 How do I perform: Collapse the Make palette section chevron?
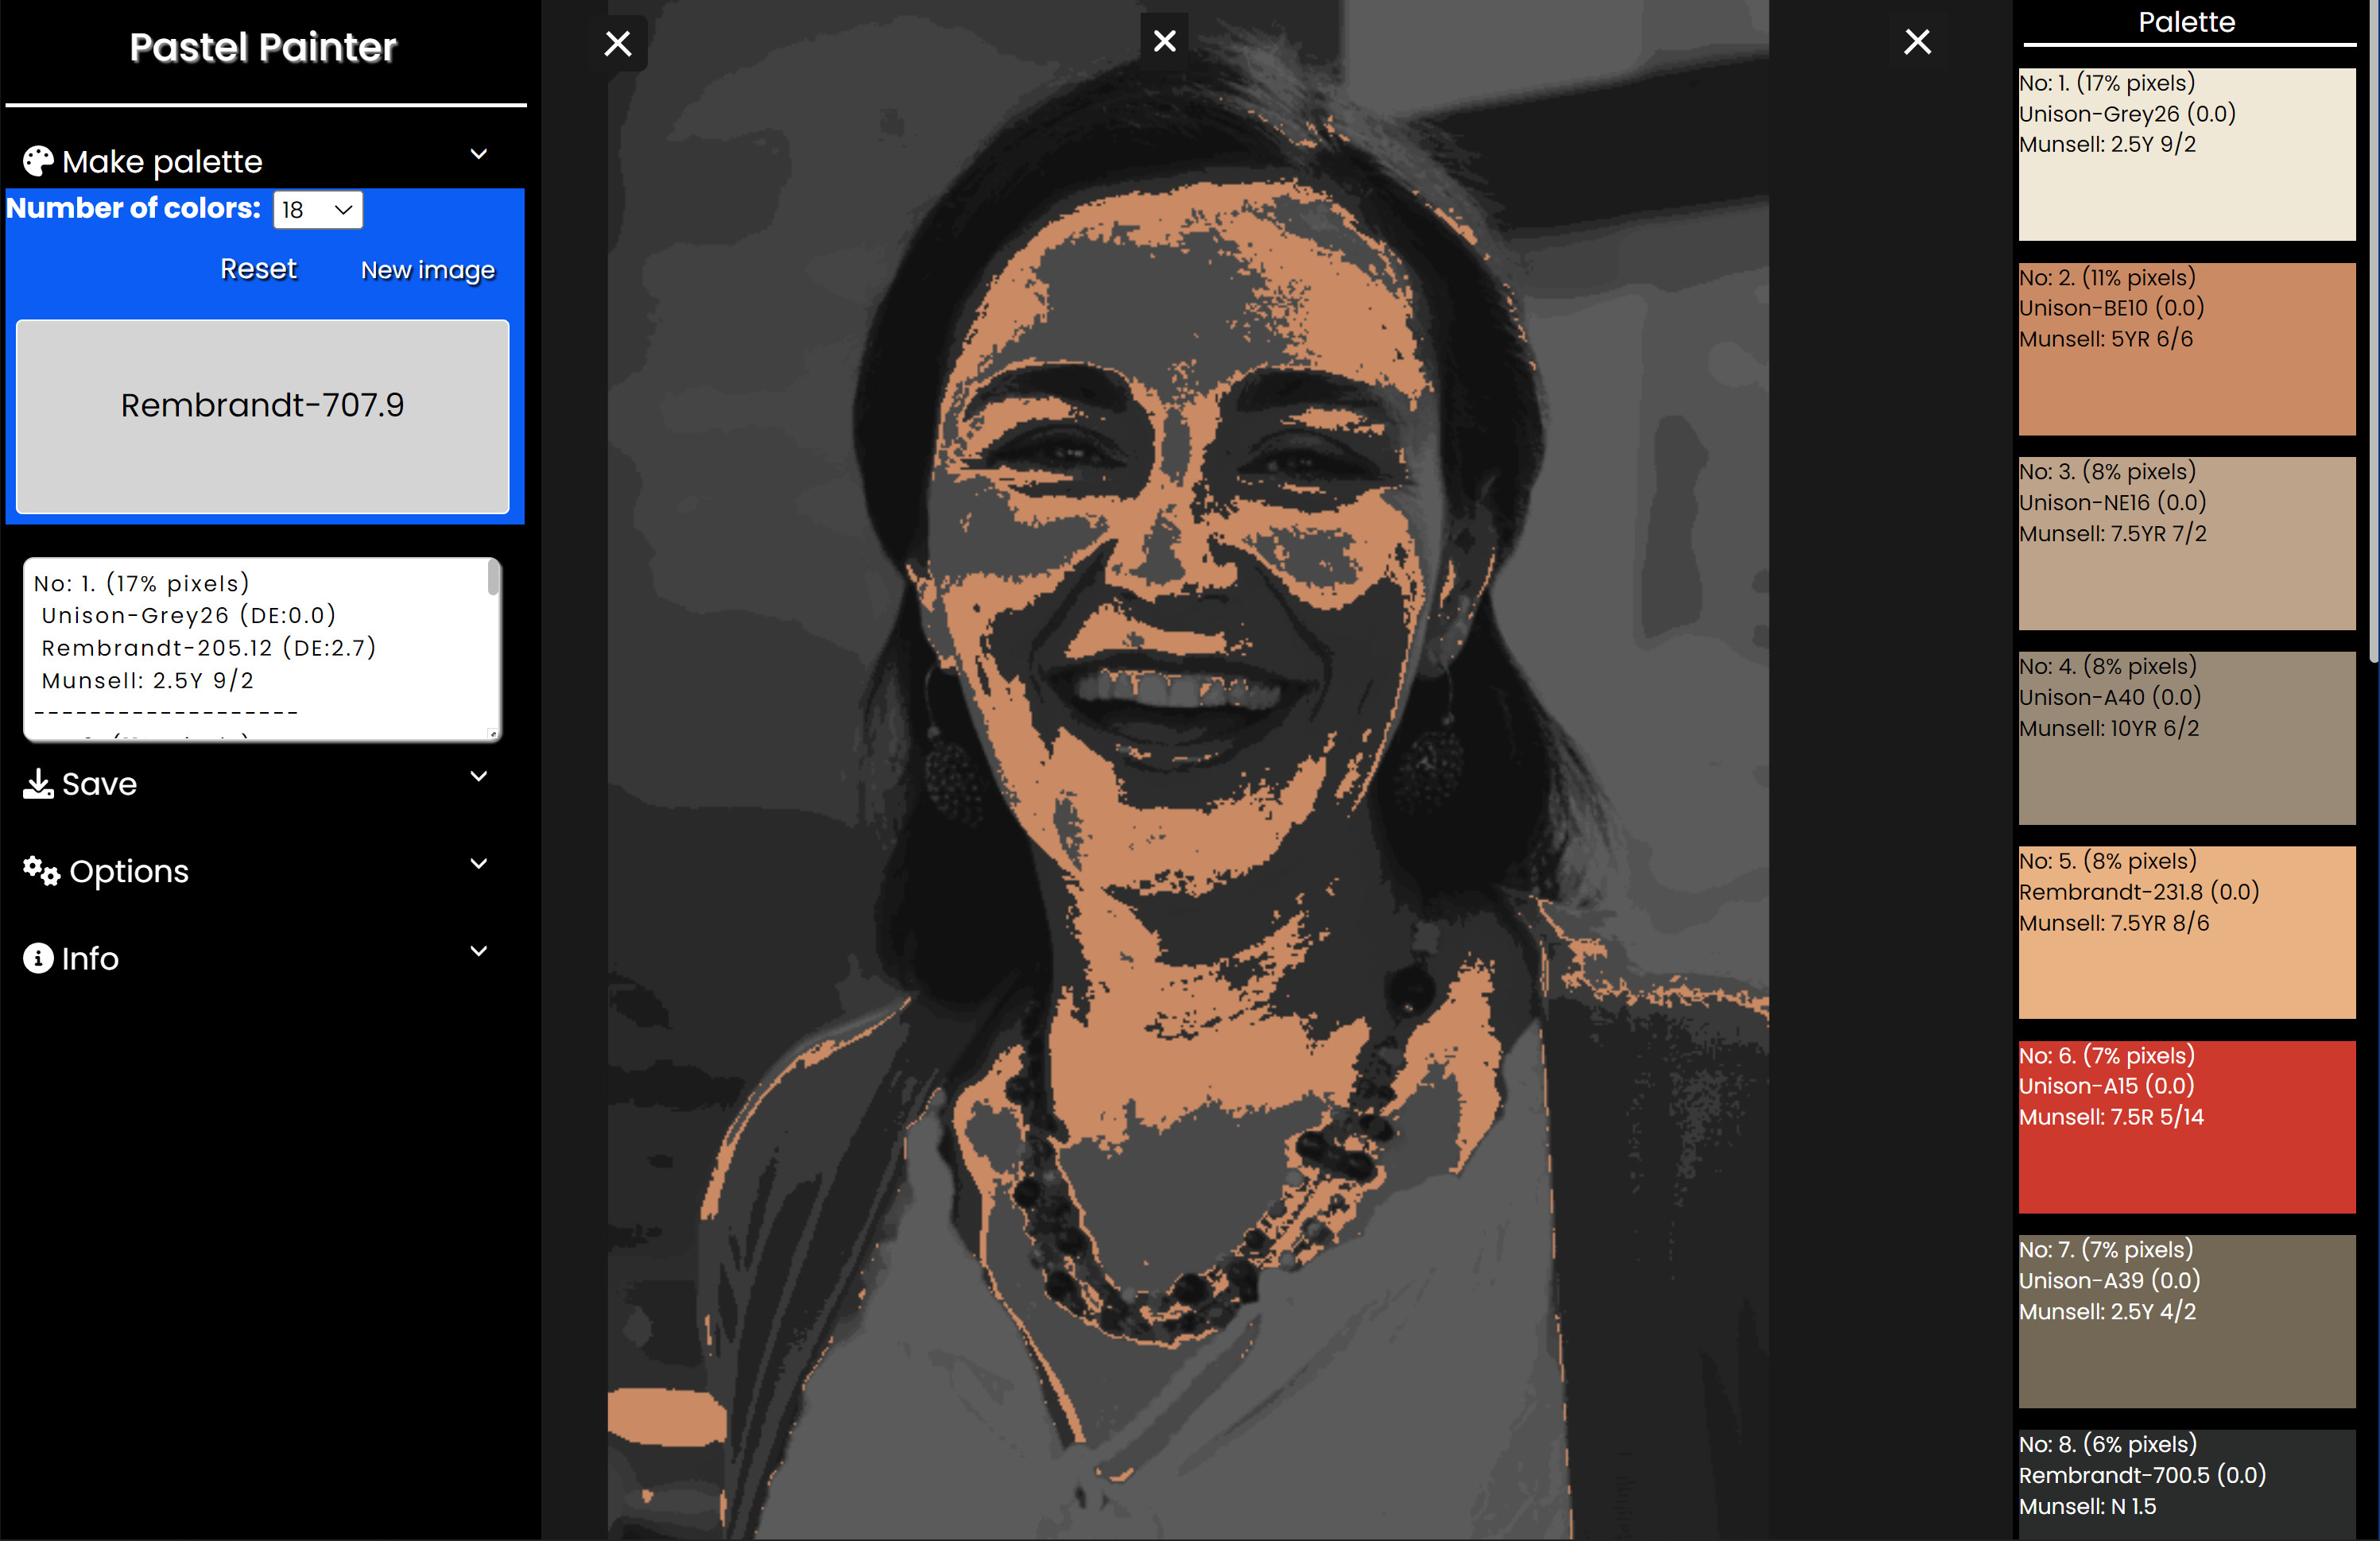[479, 154]
